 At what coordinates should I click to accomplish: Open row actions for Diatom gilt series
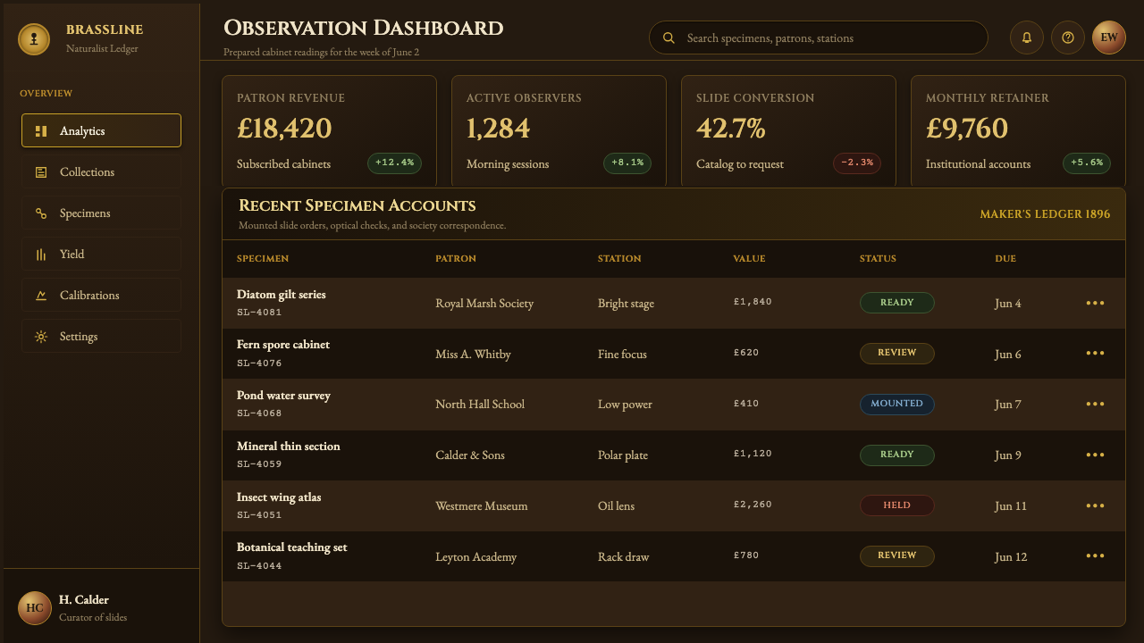1095,303
